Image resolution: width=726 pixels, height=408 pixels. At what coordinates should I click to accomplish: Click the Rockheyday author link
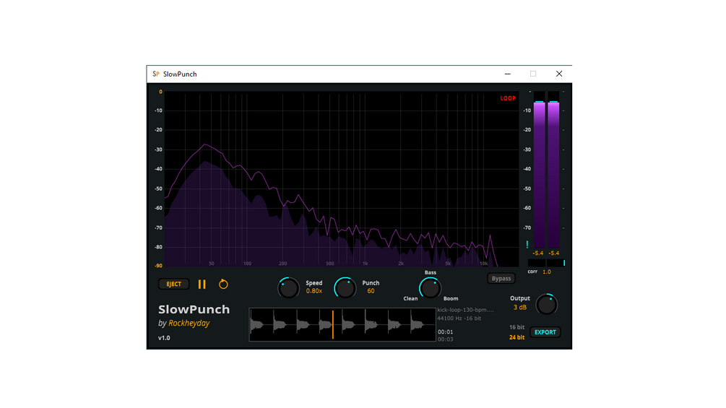point(189,323)
